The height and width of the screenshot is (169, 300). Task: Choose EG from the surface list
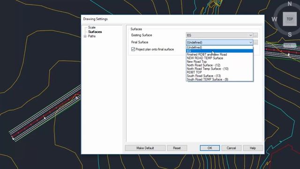(219, 51)
